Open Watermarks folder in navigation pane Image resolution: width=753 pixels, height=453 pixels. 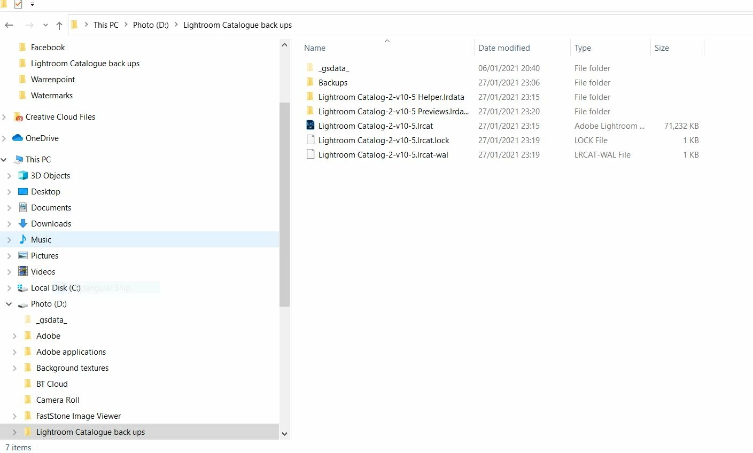tap(52, 96)
